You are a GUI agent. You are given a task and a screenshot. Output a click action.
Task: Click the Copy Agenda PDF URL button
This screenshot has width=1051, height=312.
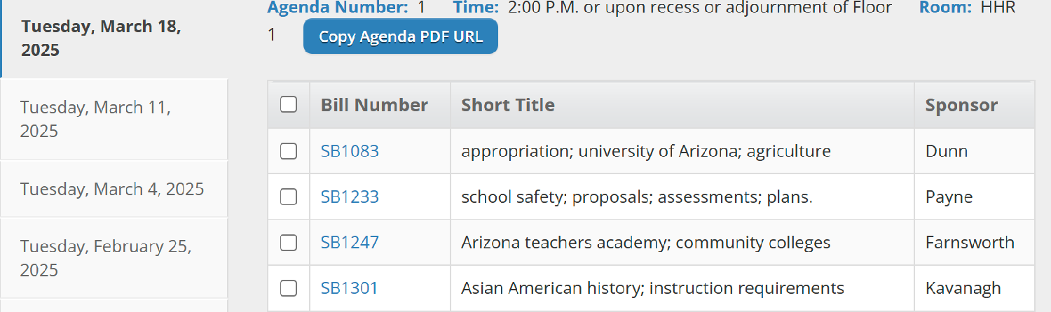[400, 37]
